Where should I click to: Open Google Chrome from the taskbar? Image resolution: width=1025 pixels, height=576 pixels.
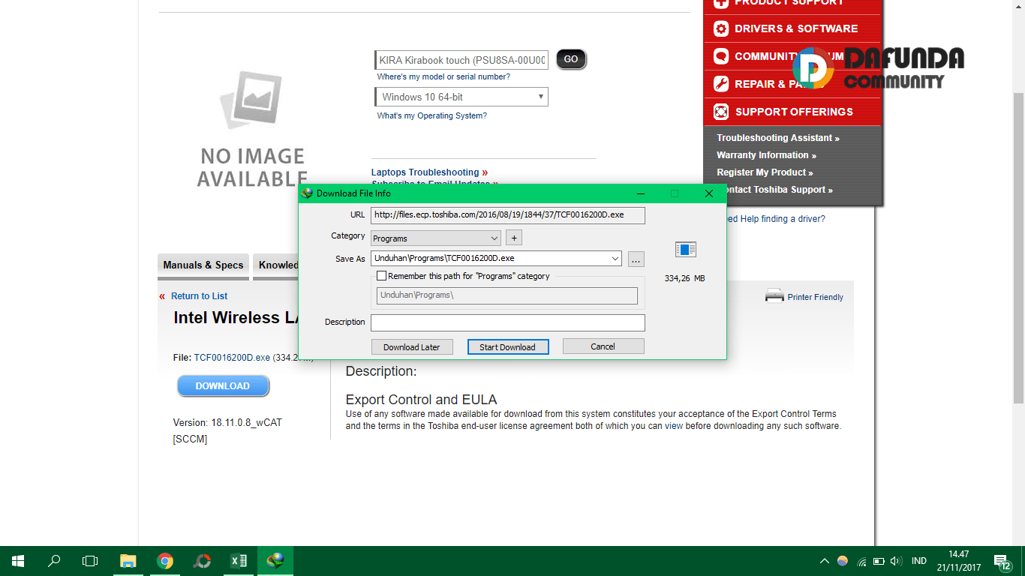(165, 561)
